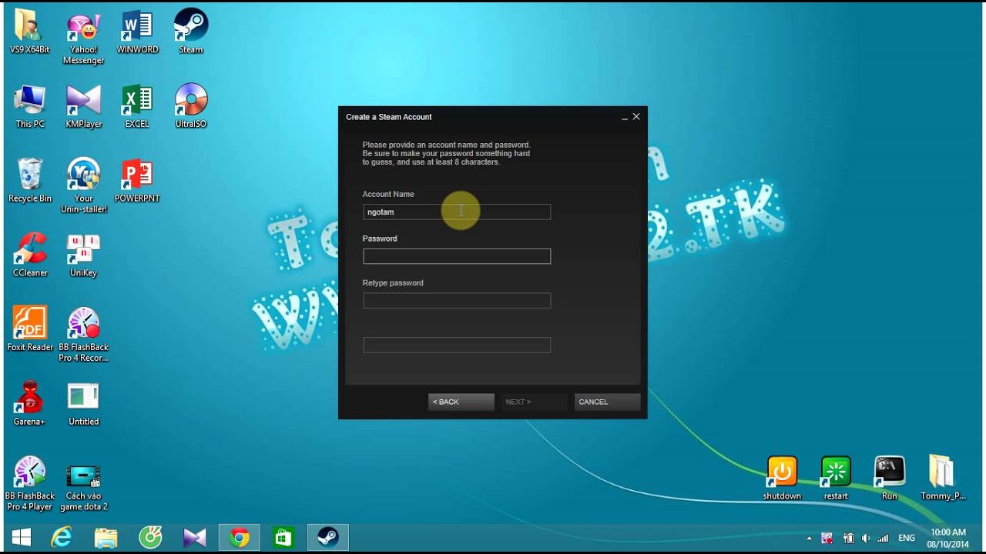Show hidden tray icons arrow
986x554 pixels.
point(809,538)
